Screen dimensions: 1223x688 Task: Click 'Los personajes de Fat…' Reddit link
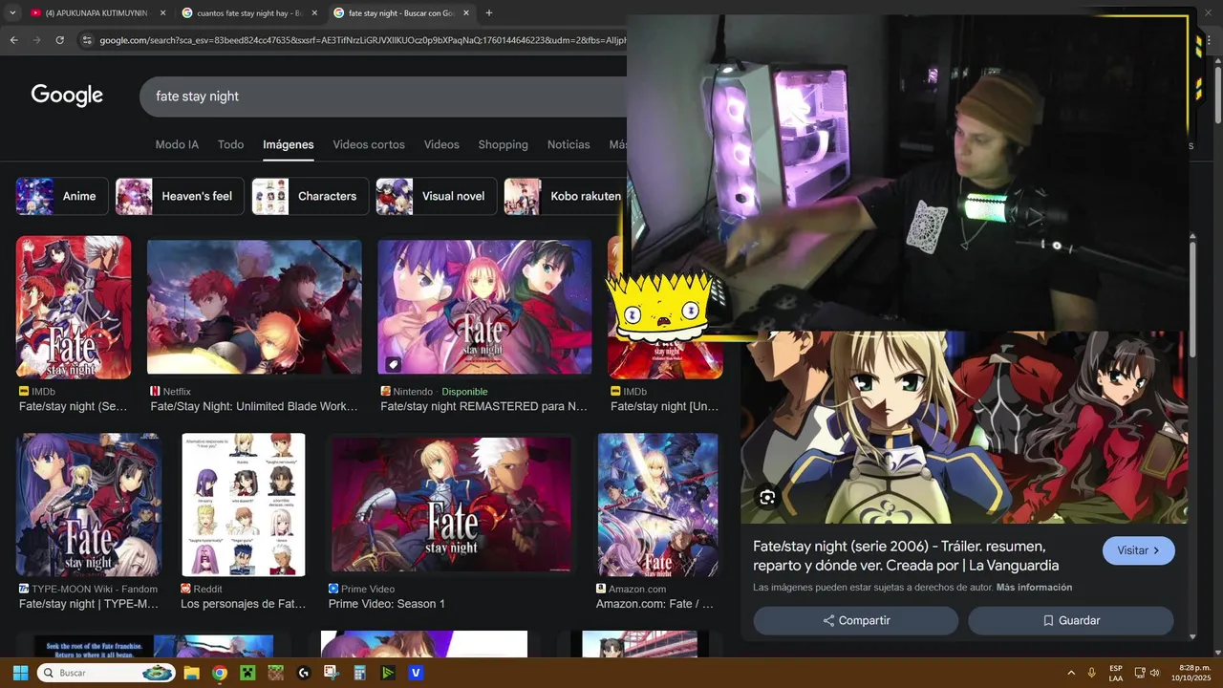(x=243, y=604)
